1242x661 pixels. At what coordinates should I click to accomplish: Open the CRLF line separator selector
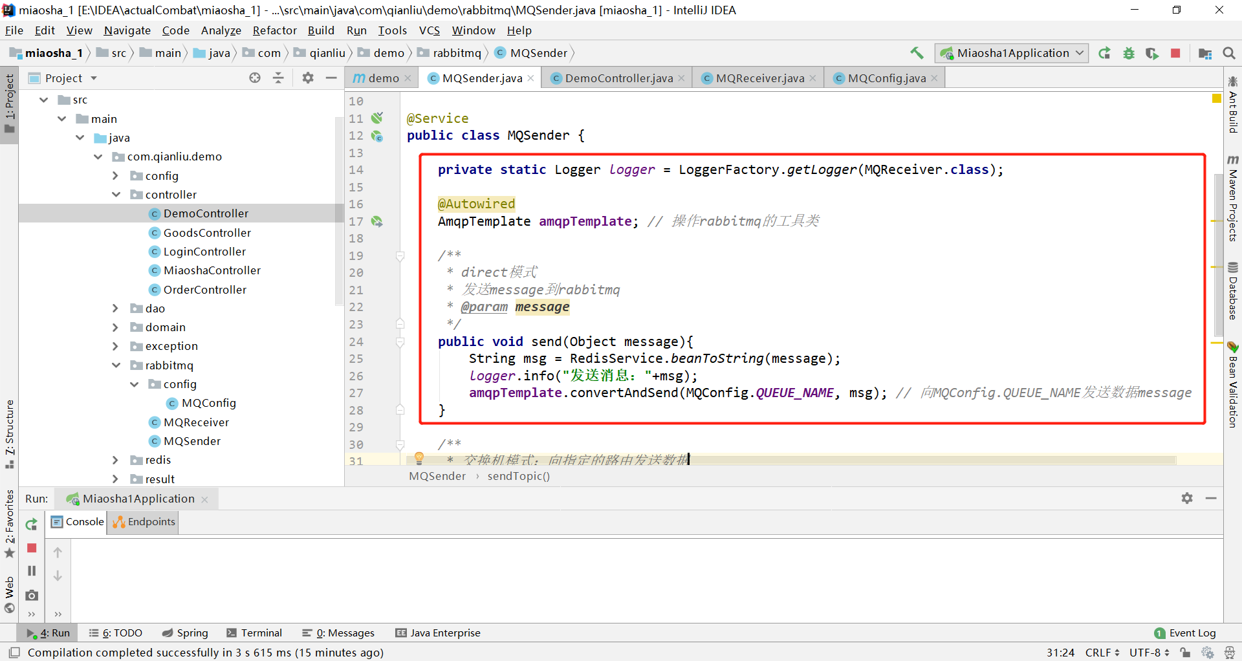(x=1102, y=653)
